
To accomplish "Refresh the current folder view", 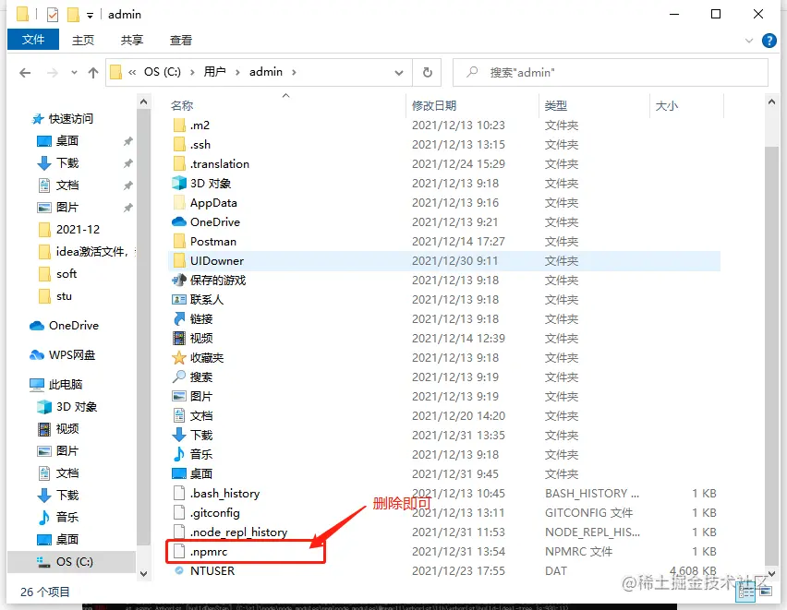I will pyautogui.click(x=427, y=73).
